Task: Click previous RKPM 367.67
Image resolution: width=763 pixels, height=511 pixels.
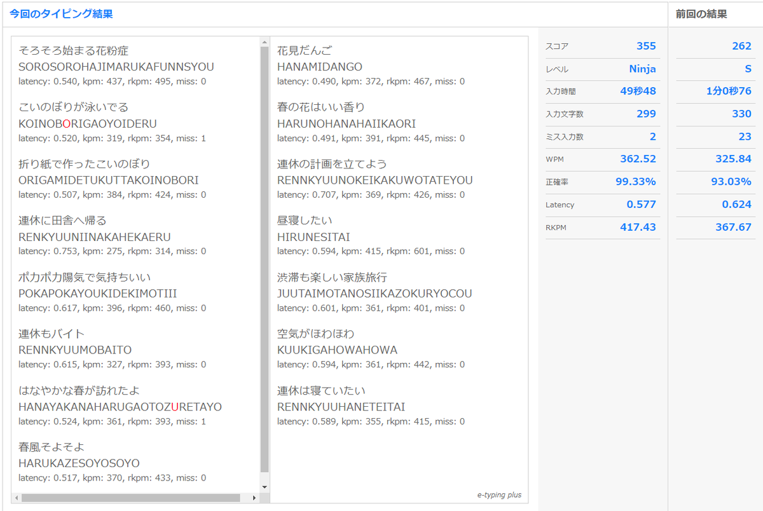Action: tap(734, 227)
